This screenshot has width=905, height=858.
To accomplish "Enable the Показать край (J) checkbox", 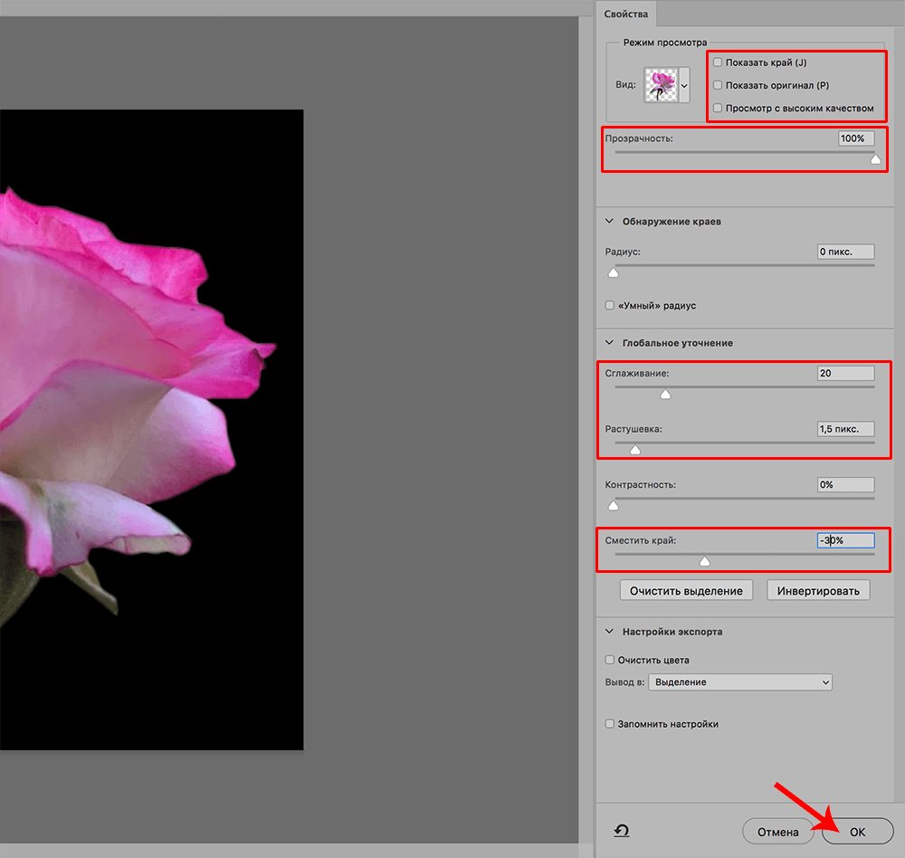I will pyautogui.click(x=718, y=62).
